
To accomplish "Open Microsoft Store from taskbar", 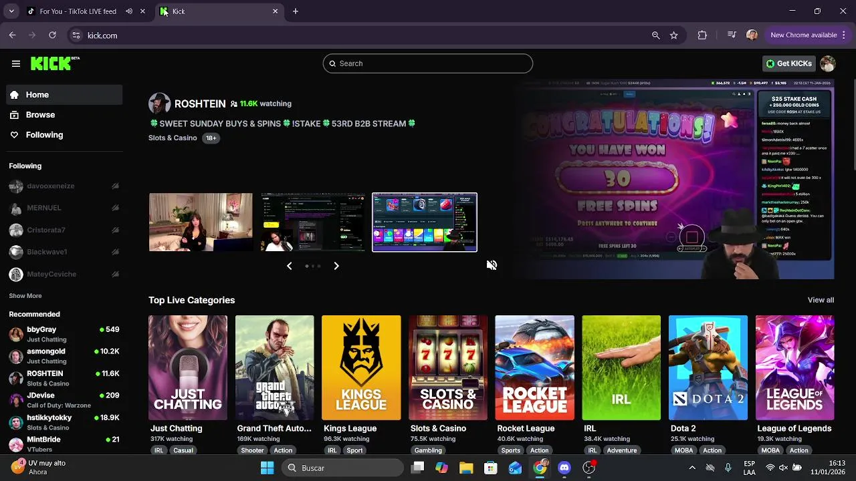I will coord(491,468).
